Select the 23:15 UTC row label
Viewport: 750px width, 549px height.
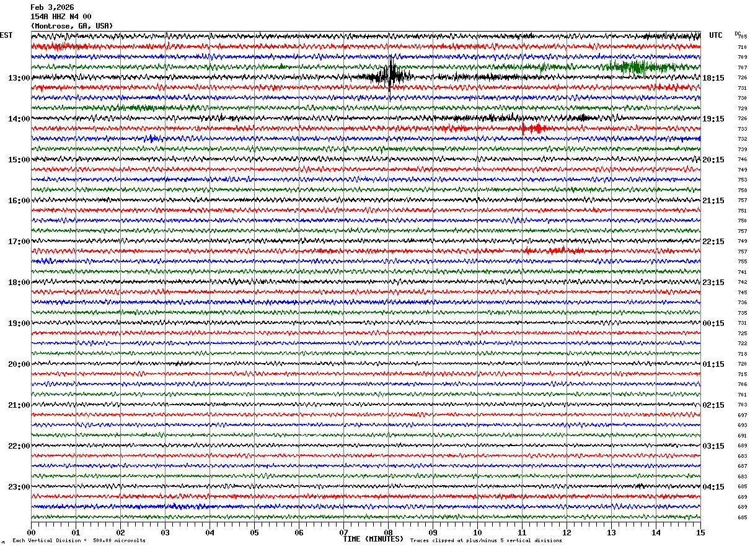713,283
